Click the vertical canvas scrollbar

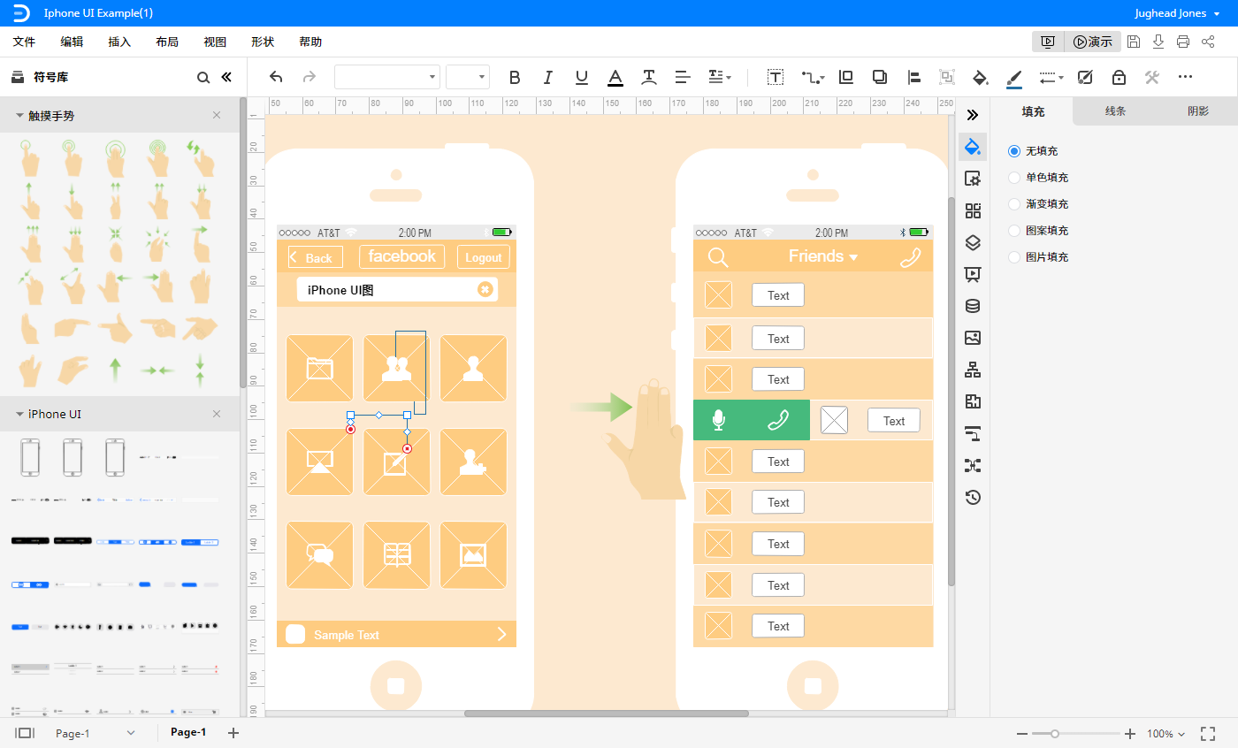click(951, 391)
